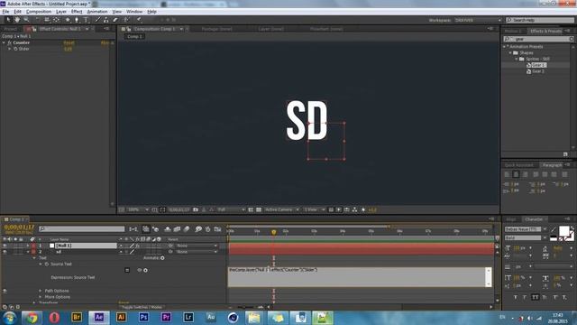Image resolution: width=577 pixels, height=325 pixels.
Task: Toggle Slider stopwatch in Effect Controls
Action: (x=15, y=49)
